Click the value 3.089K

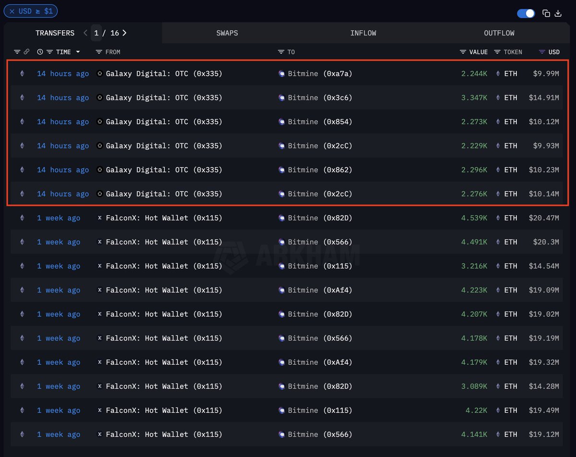[474, 386]
